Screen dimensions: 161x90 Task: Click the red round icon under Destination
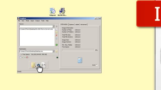[27, 57]
